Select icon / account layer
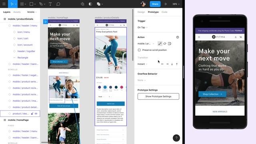Image resolution: width=256 pixels, height=144 pixels. click(25, 45)
